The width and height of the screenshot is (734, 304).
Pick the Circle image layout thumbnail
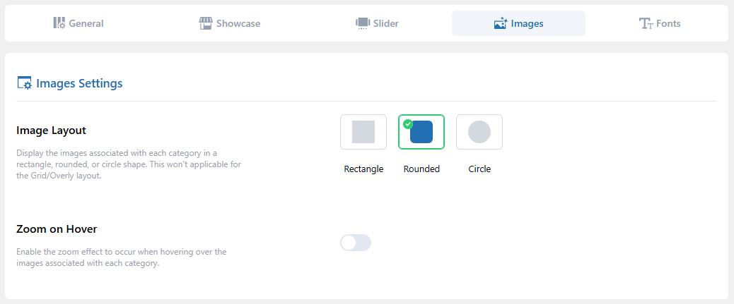[479, 132]
